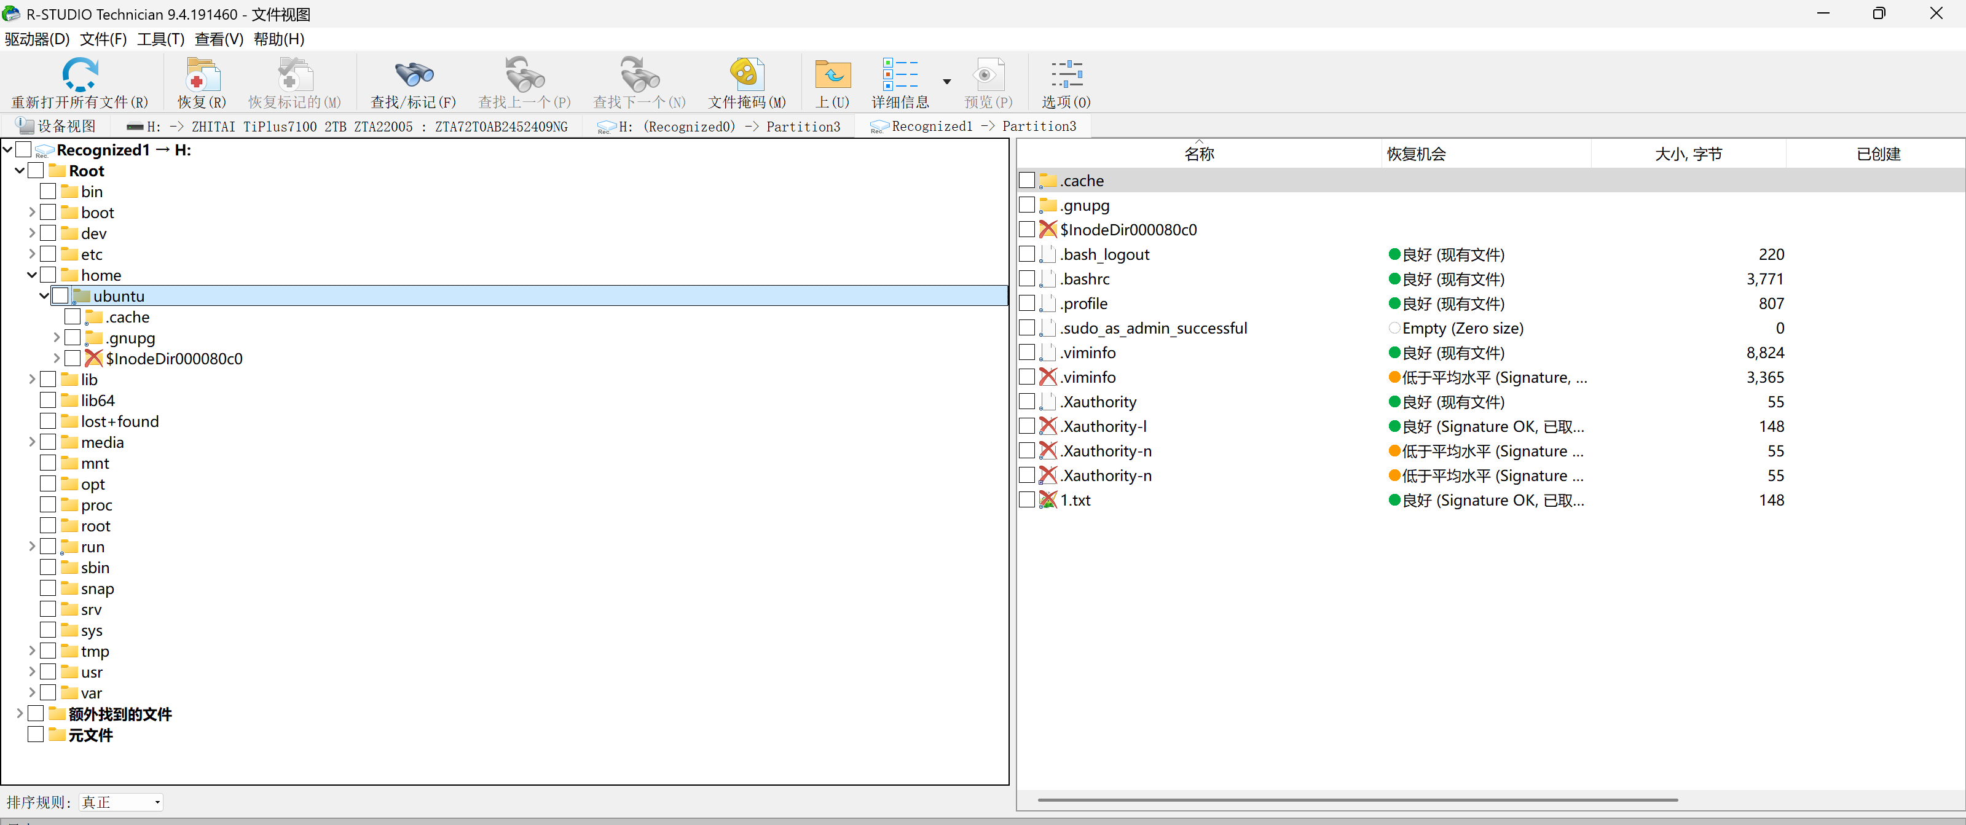Image resolution: width=1966 pixels, height=825 pixels.
Task: Check the .bashrc file checkbox
Action: [x=1028, y=278]
